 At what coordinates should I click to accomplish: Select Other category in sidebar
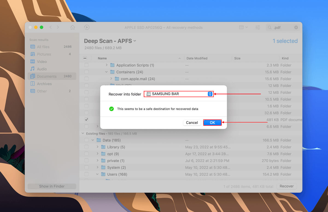52,91
